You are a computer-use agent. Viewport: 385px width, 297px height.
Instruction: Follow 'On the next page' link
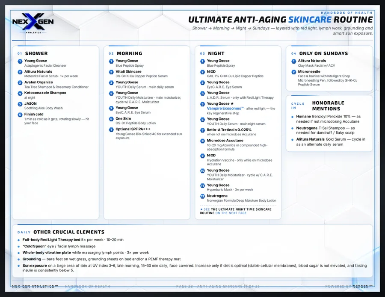(231, 213)
